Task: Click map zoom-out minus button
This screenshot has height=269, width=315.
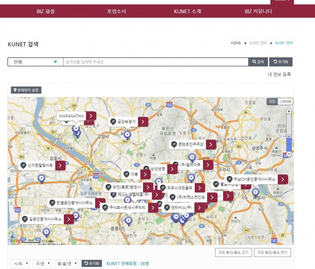Action: coord(289,154)
